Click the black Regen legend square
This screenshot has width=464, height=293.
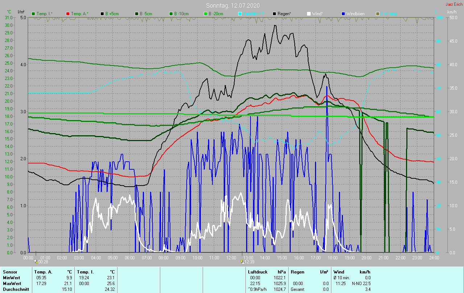coord(274,14)
